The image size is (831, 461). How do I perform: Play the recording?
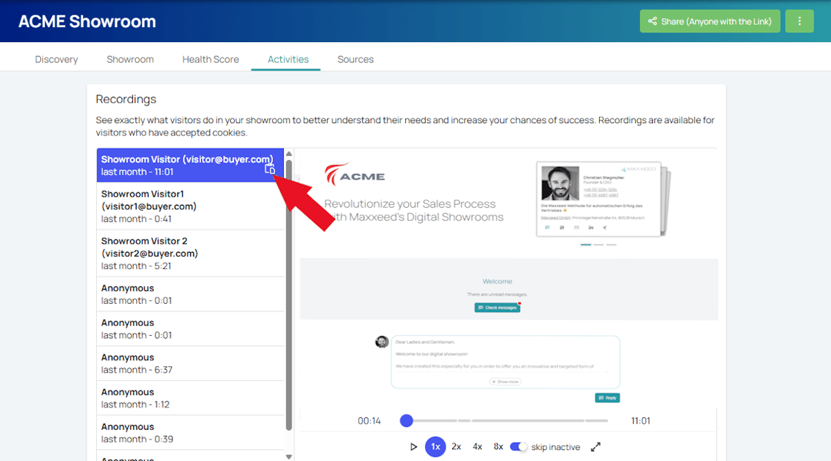(413, 447)
